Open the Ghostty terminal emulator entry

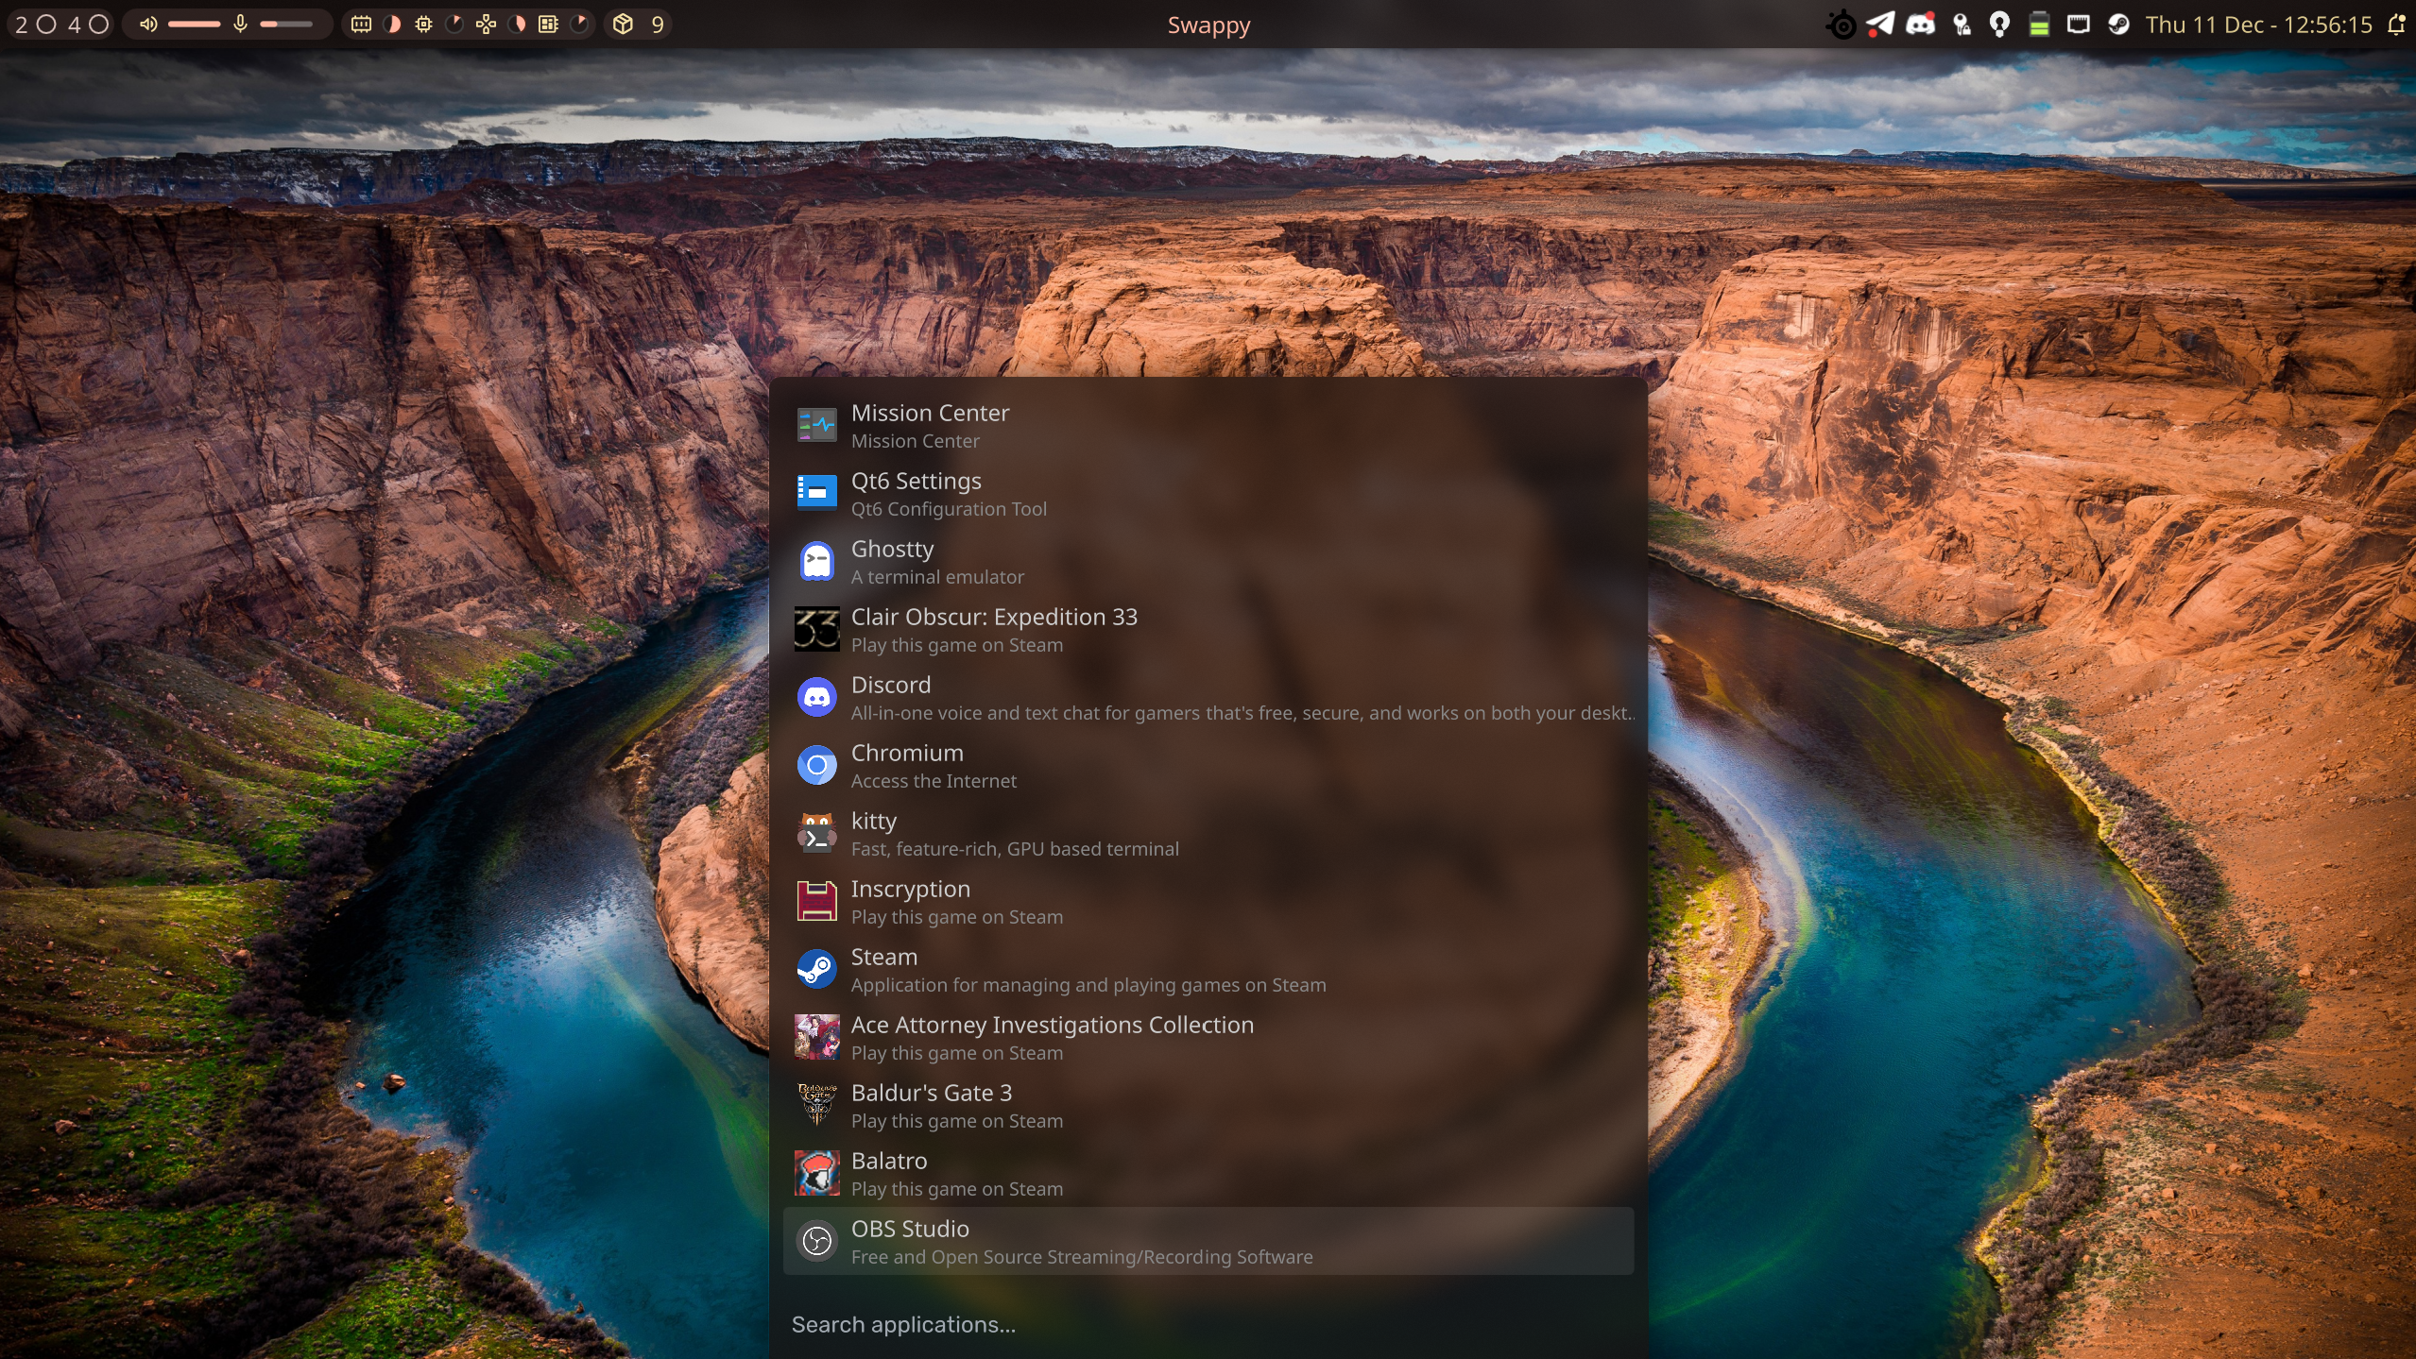1208,562
